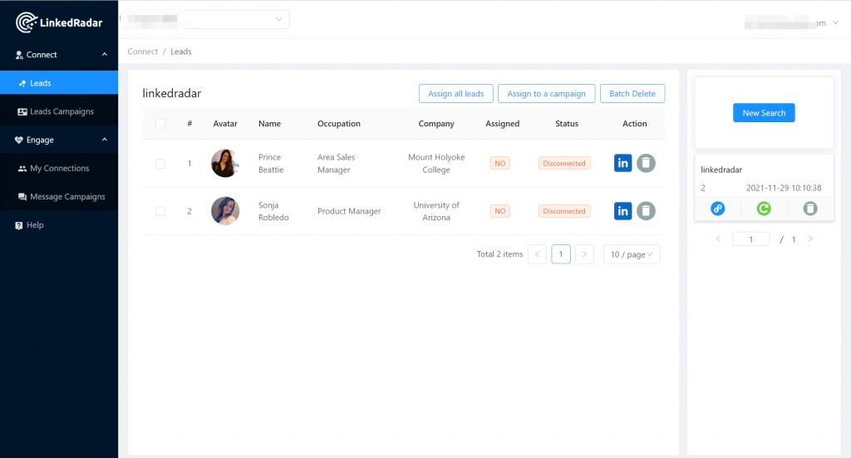The height and width of the screenshot is (458, 851).
Task: Tick the checkbox for Sonja Robledo row
Action: [160, 211]
